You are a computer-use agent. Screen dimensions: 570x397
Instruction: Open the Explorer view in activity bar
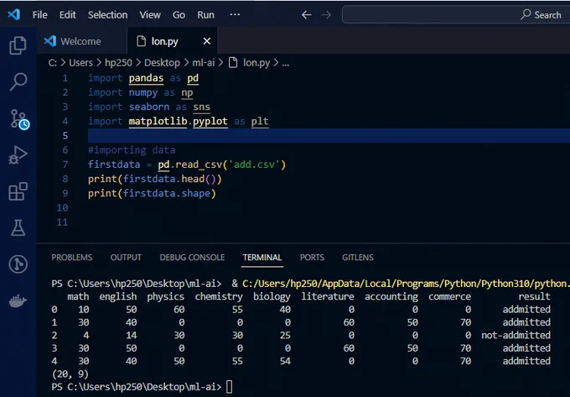coord(18,45)
